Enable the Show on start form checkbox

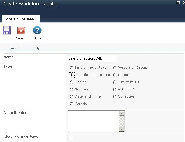tap(70, 138)
